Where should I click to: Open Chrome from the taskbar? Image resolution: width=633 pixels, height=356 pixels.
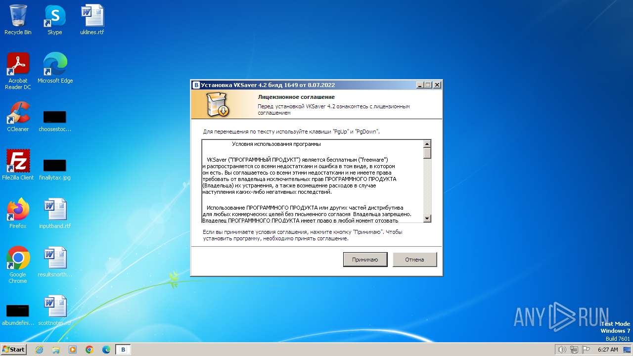click(90, 350)
